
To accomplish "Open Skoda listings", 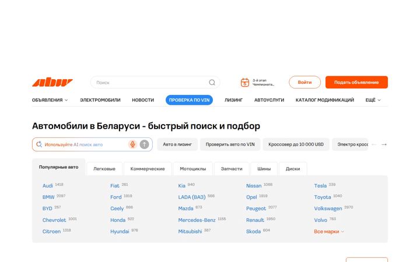I will coord(253,232).
